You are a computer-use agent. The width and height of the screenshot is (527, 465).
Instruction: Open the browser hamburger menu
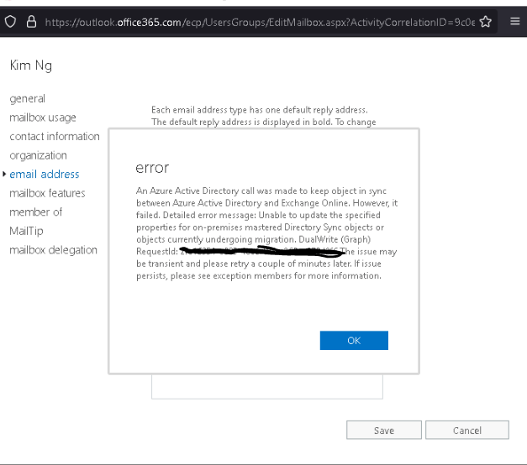click(515, 22)
